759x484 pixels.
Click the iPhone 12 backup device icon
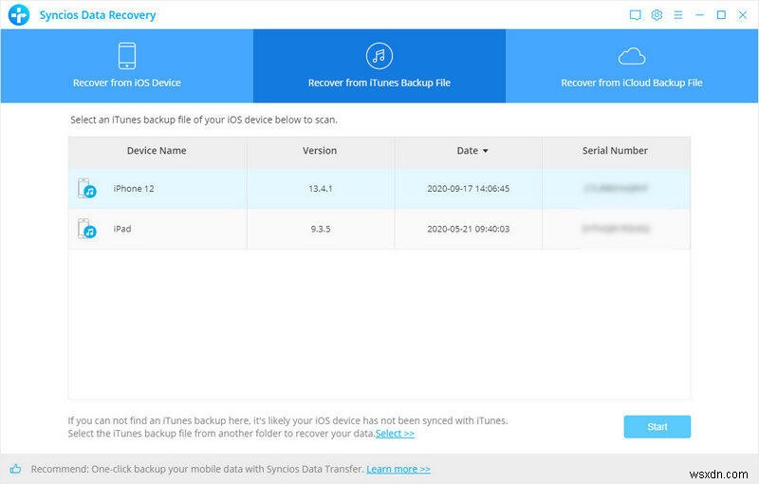tap(87, 188)
